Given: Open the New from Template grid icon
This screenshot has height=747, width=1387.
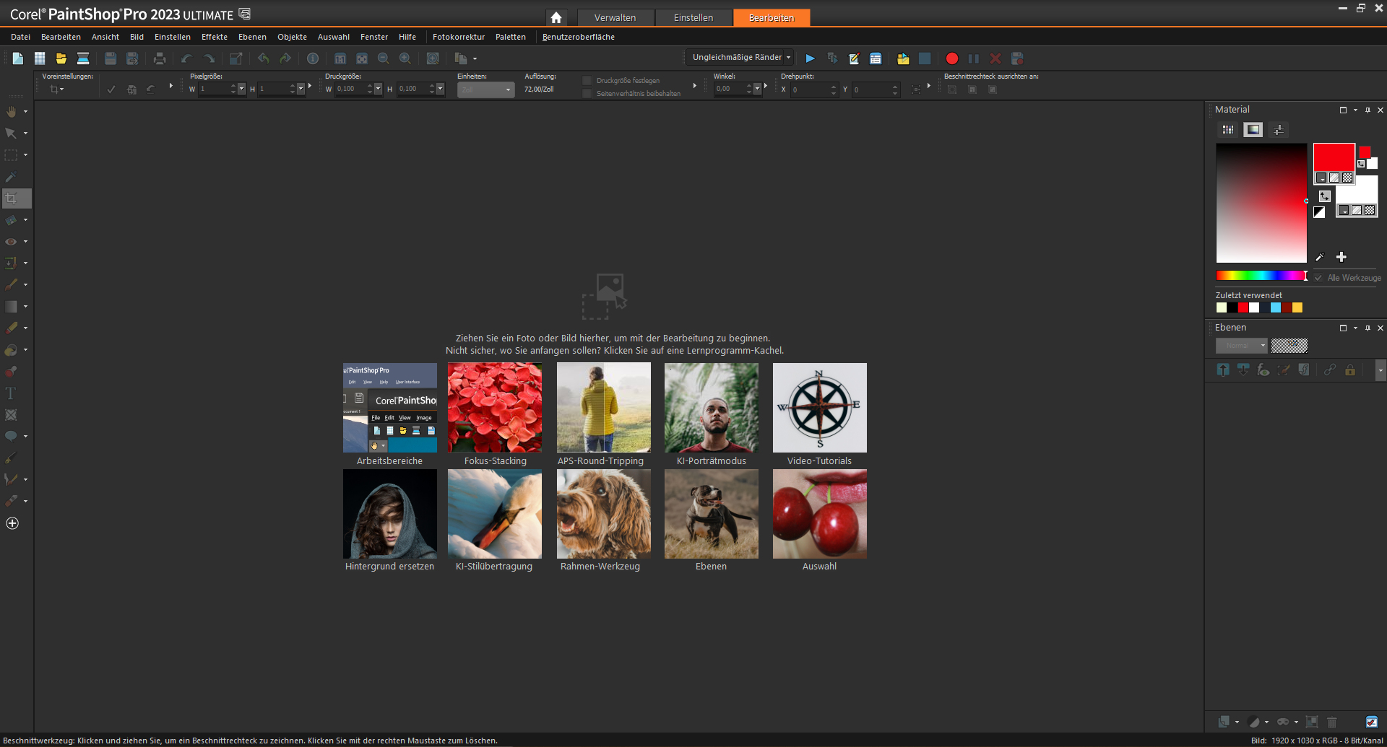Looking at the screenshot, I should click(x=40, y=58).
